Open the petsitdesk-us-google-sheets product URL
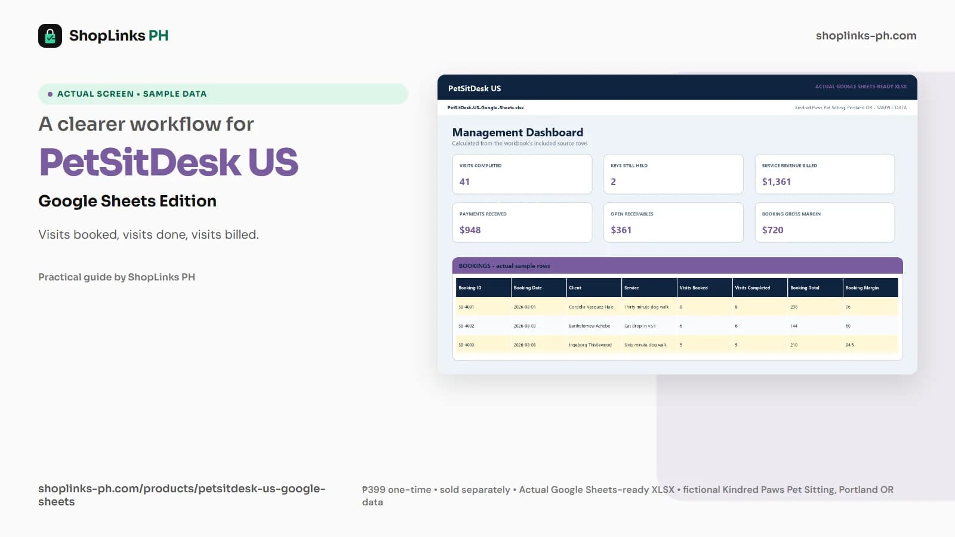Image resolution: width=955 pixels, height=537 pixels. click(x=181, y=495)
